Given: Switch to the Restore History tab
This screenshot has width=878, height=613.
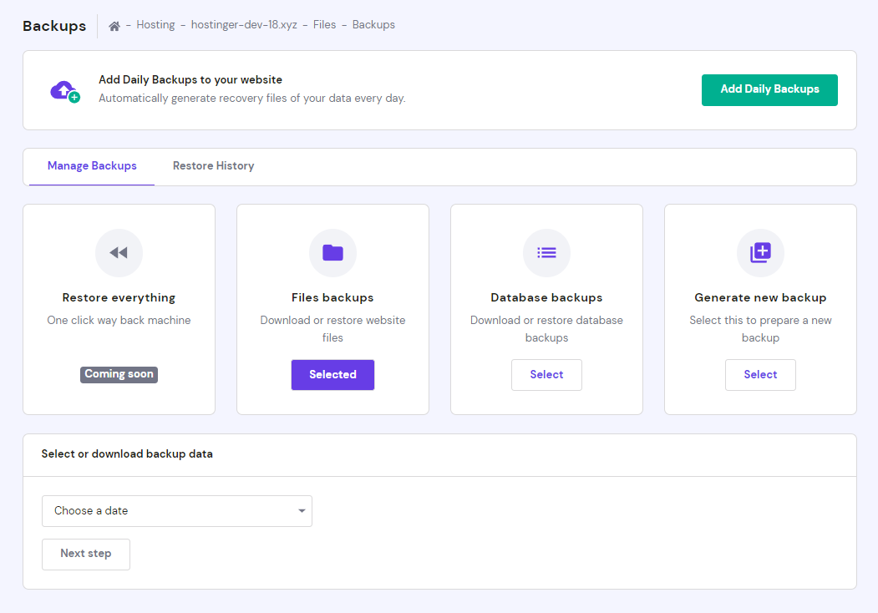Looking at the screenshot, I should [213, 166].
